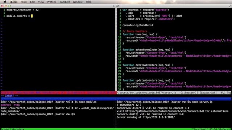Click the '{ theAnswer: 42 }' output
The image size is (232, 130).
(129, 105)
